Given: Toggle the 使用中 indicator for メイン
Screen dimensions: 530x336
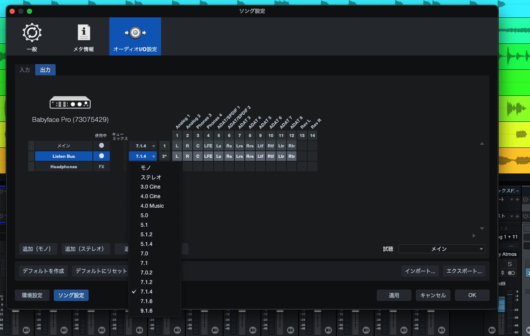Looking at the screenshot, I should coord(102,146).
